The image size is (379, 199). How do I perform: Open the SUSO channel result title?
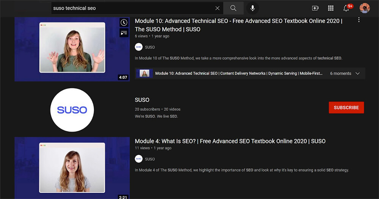(x=142, y=100)
